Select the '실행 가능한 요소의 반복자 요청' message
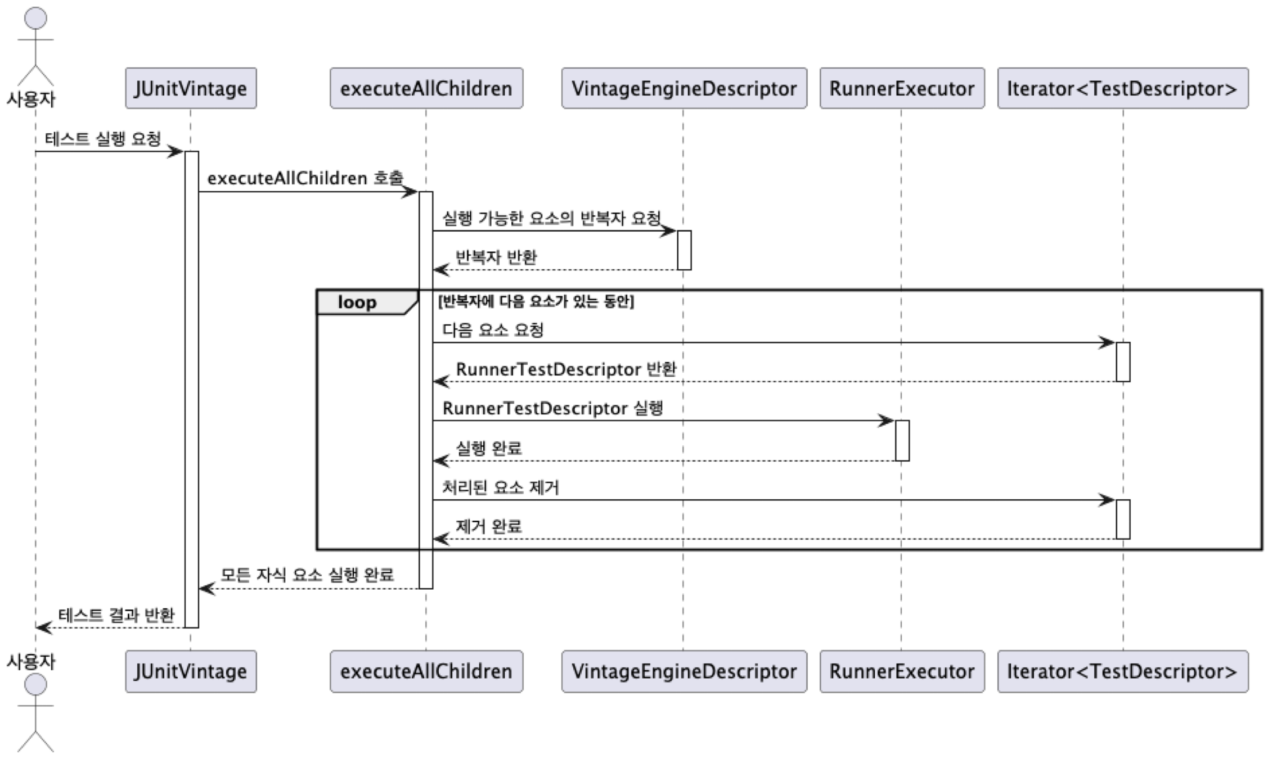 (x=551, y=218)
